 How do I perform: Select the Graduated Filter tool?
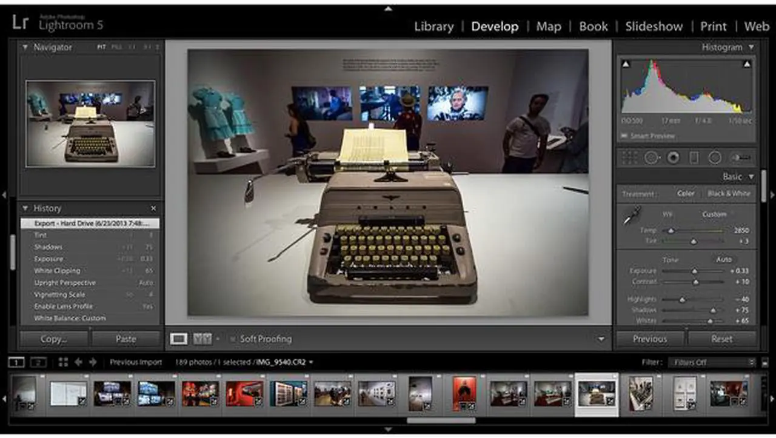(x=694, y=158)
